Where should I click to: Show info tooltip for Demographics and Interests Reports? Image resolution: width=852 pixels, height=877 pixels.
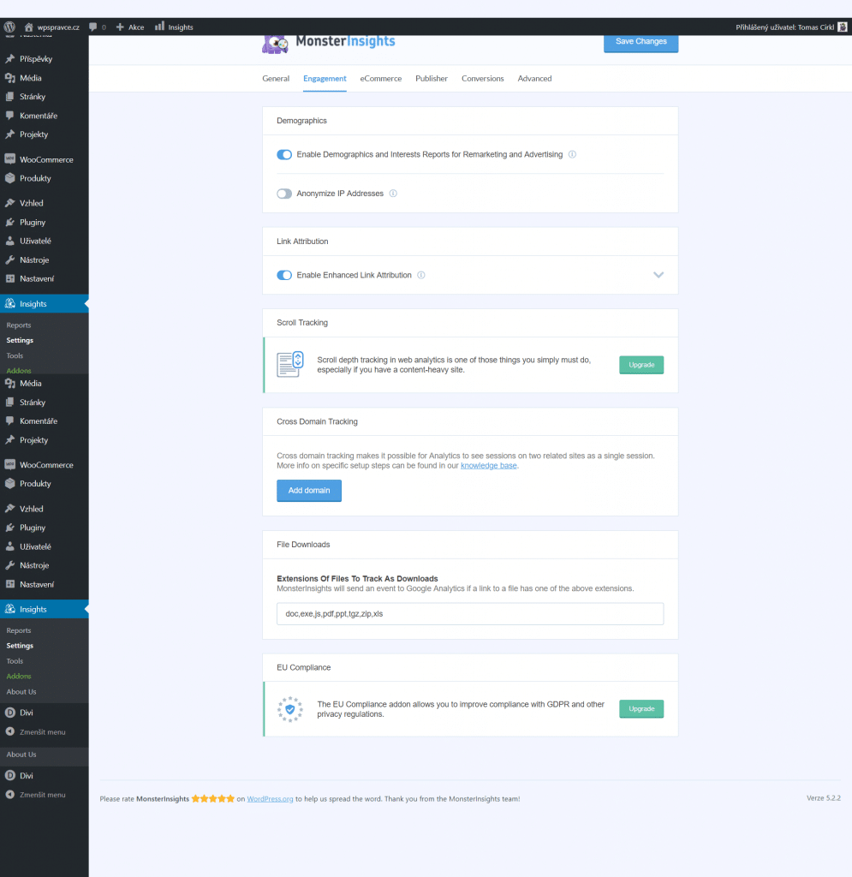(572, 154)
